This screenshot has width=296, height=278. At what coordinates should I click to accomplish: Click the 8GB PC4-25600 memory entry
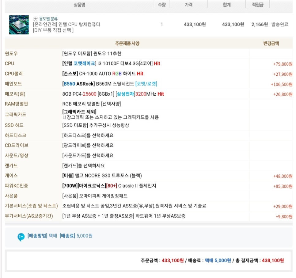point(113,94)
